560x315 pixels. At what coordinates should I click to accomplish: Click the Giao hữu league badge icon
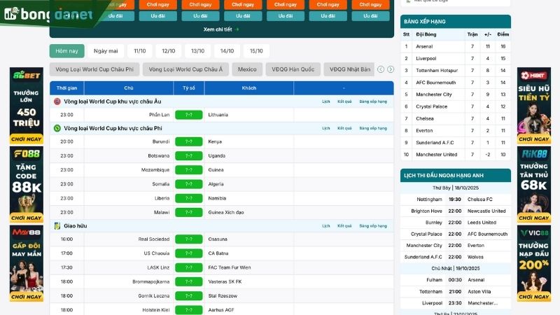57,226
